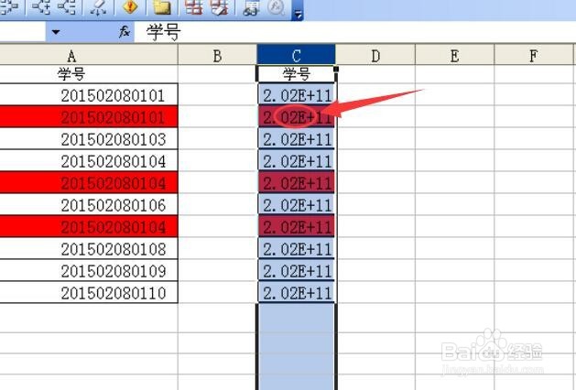Select the column E header
Screen dimensions: 576x390
[455, 56]
